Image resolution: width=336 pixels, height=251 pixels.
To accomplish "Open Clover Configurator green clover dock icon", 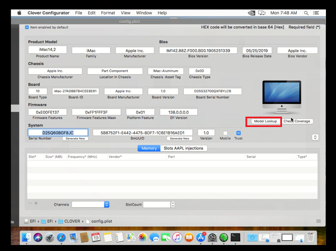I will [x=224, y=237].
